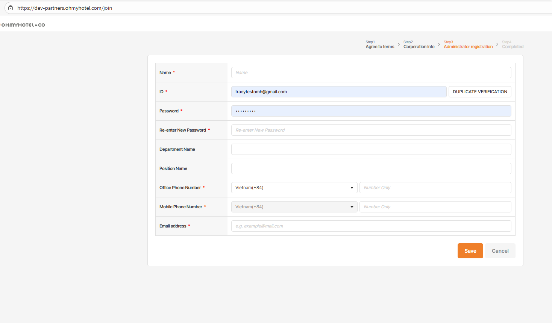This screenshot has width=552, height=323.
Task: Click the site lock icon in address bar
Action: pyautogui.click(x=11, y=8)
